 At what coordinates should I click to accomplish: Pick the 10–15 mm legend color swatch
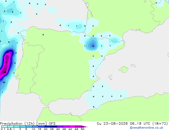click(35, 127)
